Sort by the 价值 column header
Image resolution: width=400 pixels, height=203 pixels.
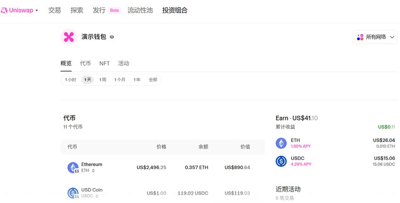click(x=245, y=147)
